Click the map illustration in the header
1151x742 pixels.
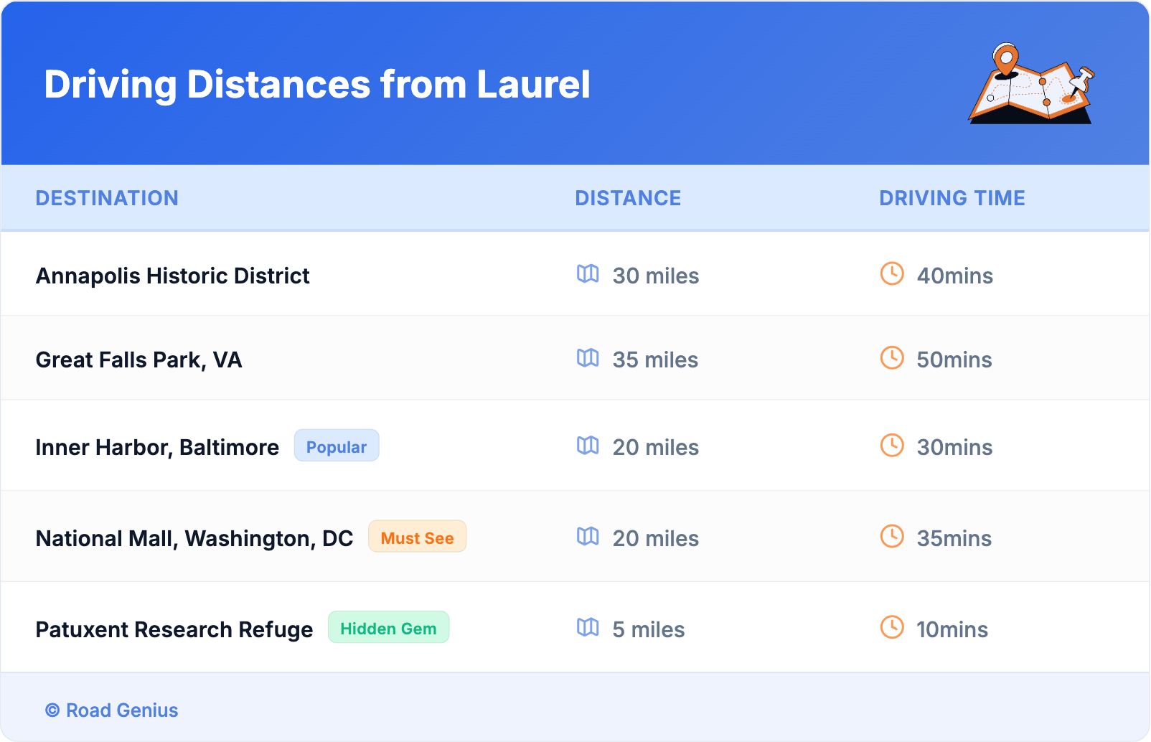(x=1031, y=84)
